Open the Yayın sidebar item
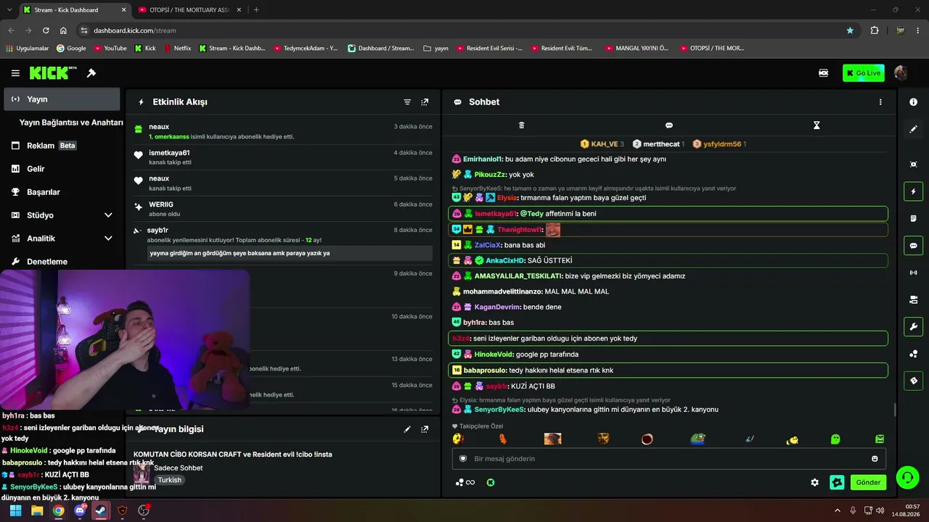Screen dimensions: 929x522 pyautogui.click(x=62, y=99)
